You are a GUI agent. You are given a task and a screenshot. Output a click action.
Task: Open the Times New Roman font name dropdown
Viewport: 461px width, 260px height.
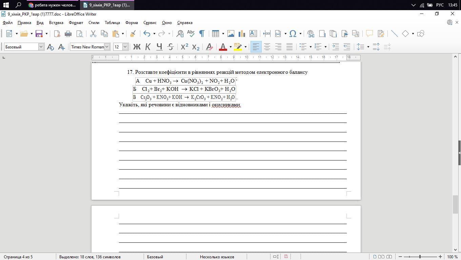pos(107,47)
